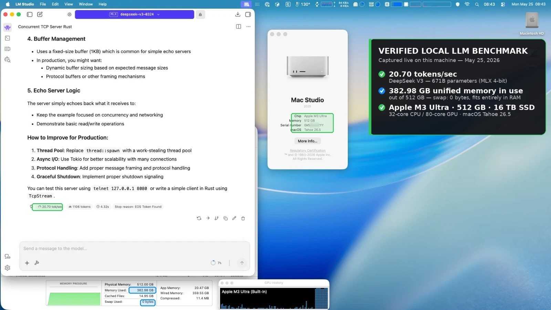Open the Developer terminal view in sidebar

(x=8, y=38)
